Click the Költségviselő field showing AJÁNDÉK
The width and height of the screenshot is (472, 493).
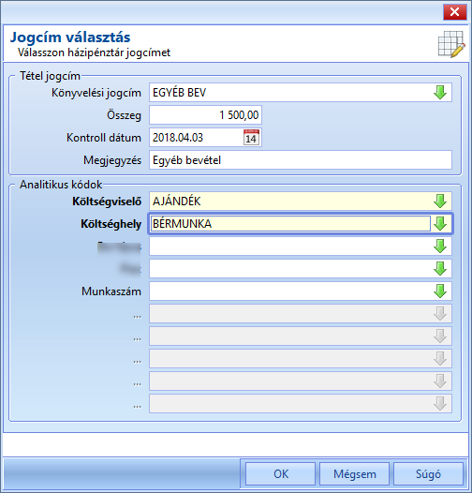290,202
